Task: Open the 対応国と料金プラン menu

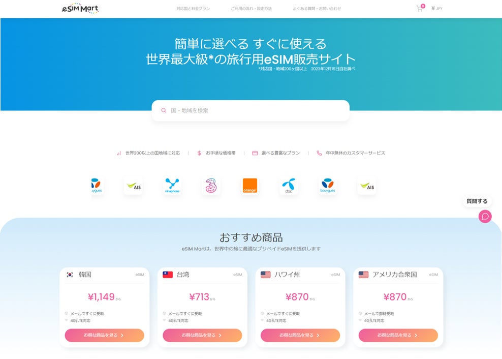Action: [x=193, y=9]
